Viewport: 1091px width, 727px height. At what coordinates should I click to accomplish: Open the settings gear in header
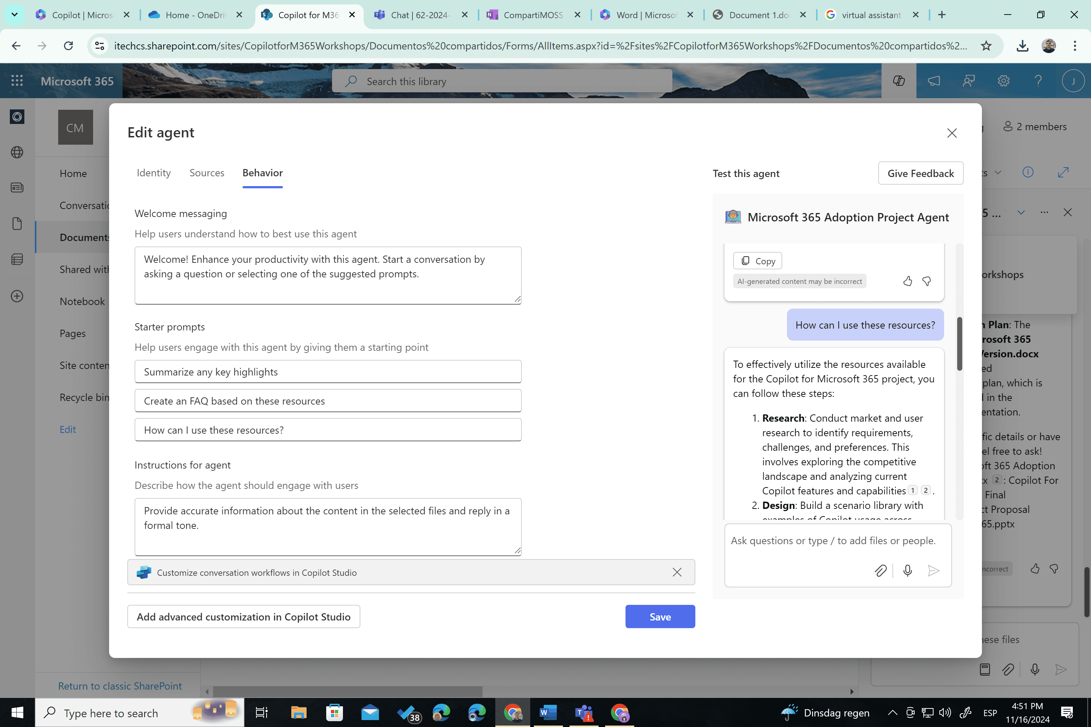pyautogui.click(x=1003, y=81)
